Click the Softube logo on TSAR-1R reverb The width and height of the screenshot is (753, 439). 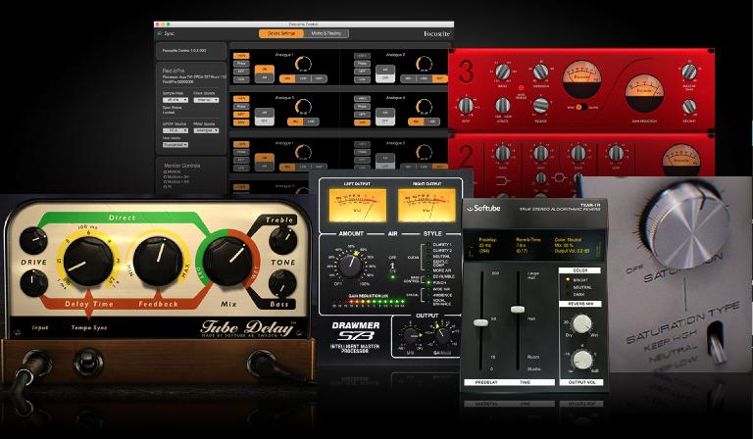tap(483, 208)
